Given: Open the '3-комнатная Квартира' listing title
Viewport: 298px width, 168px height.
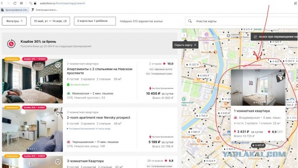Looking at the screenshot, I should (85, 161).
